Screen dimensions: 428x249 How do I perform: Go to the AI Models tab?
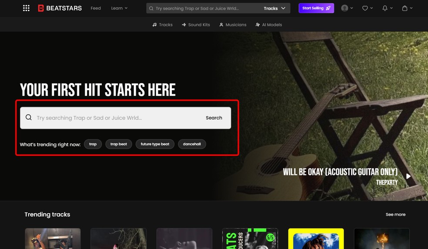pyautogui.click(x=269, y=25)
